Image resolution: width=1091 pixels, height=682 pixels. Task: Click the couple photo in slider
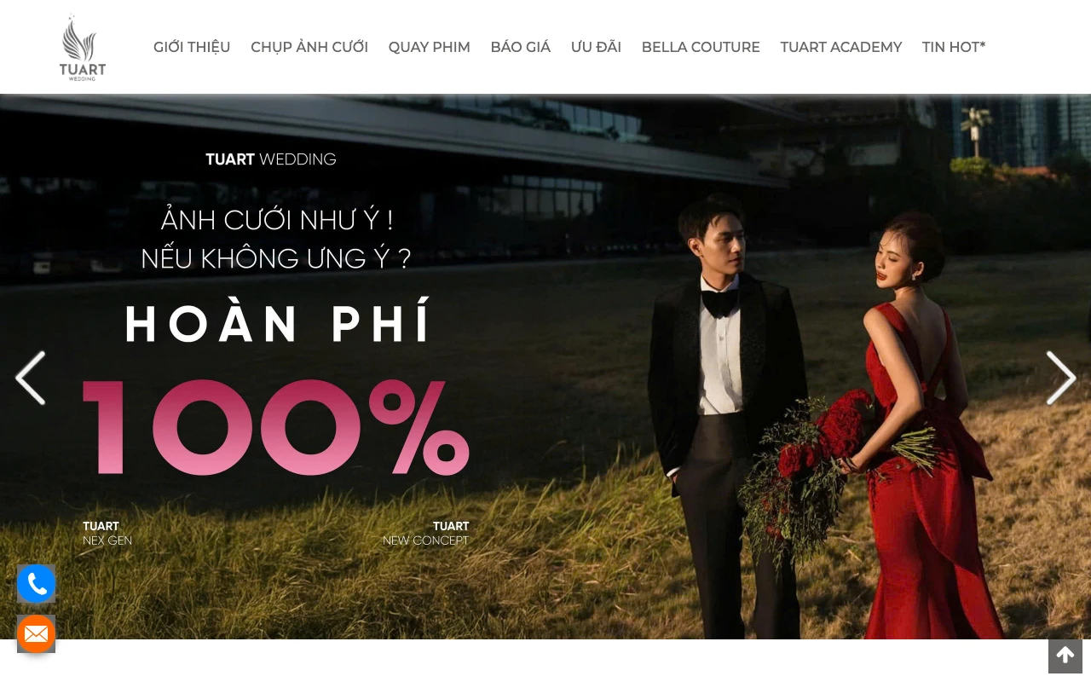coord(818,409)
